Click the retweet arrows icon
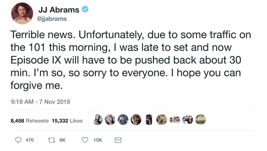 (x=51, y=140)
